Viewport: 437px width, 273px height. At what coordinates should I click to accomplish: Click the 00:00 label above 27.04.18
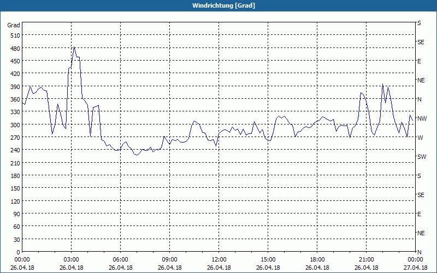coord(415,260)
